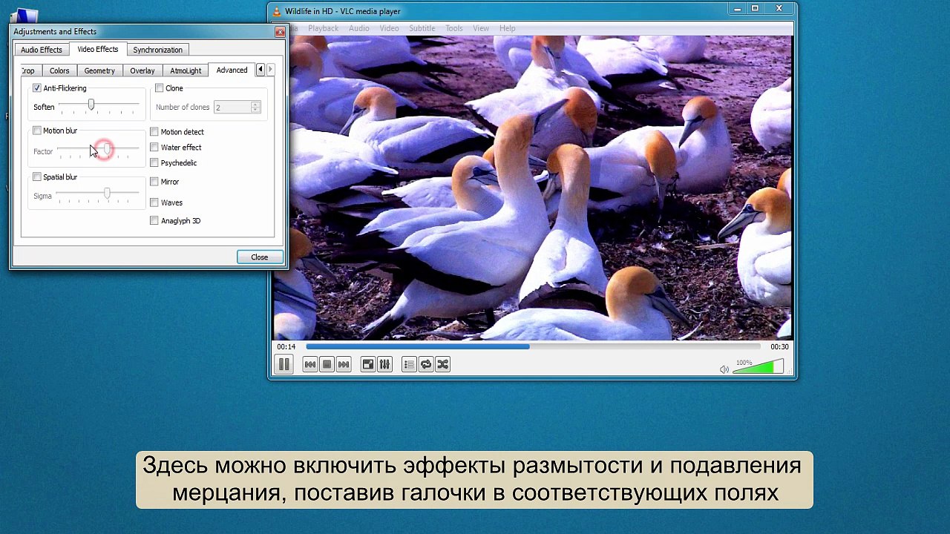Enable the Spatial blur checkbox

pos(37,177)
